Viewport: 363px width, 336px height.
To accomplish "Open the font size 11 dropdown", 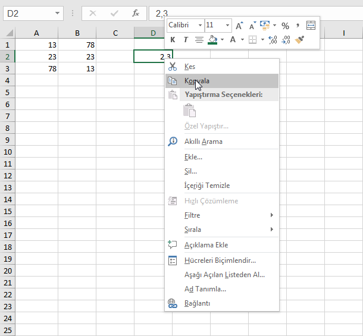I will (227, 25).
